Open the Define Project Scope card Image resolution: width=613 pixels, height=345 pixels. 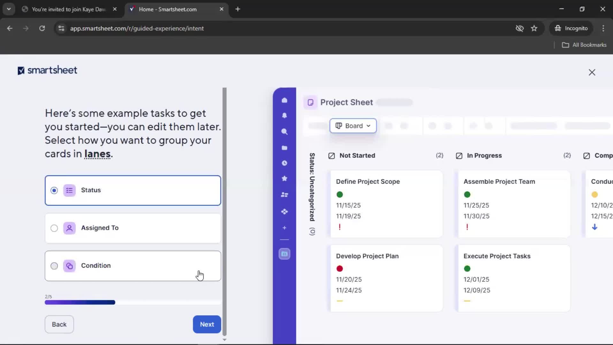[386, 204]
